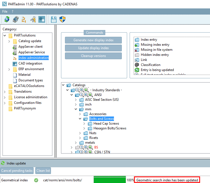This screenshot has height=183, width=210.
Task: Select eCATALOGsolutions in category tree
Action: [29, 86]
